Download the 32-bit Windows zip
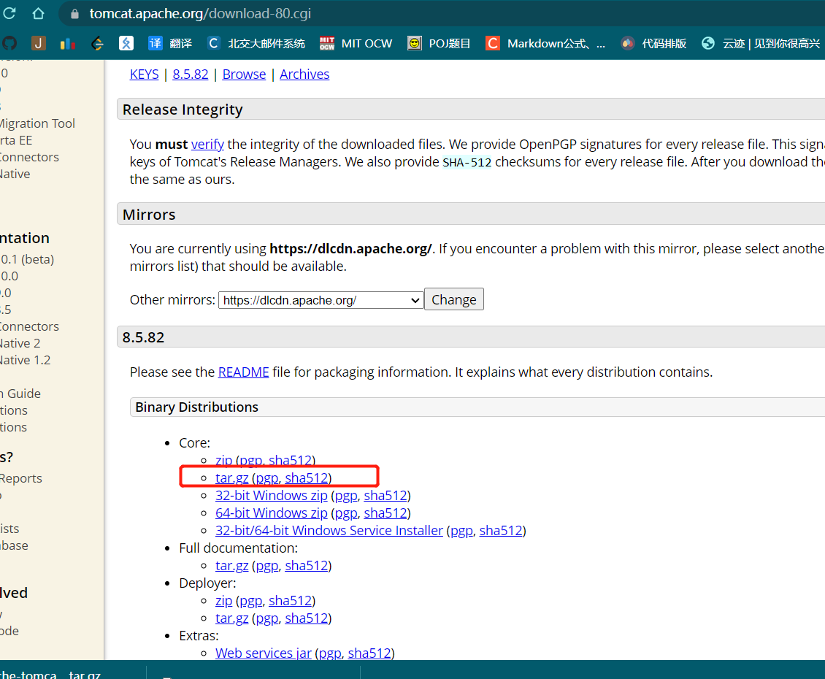Image resolution: width=825 pixels, height=679 pixels. pos(272,495)
